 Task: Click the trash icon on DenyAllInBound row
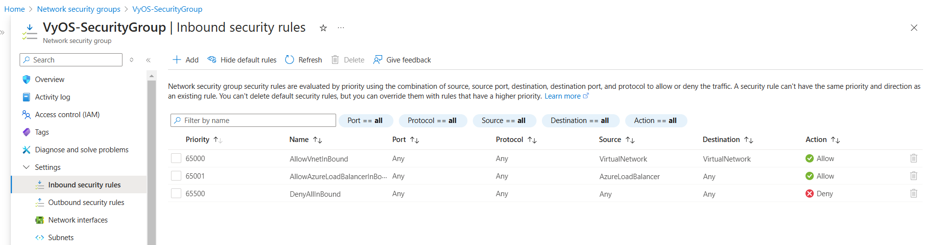pyautogui.click(x=913, y=193)
